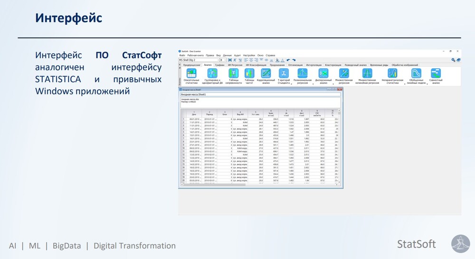Open settings gears icon at toolbar right

click(454, 60)
